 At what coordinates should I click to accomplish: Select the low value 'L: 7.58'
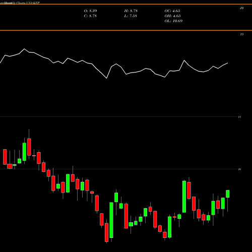click(x=131, y=16)
